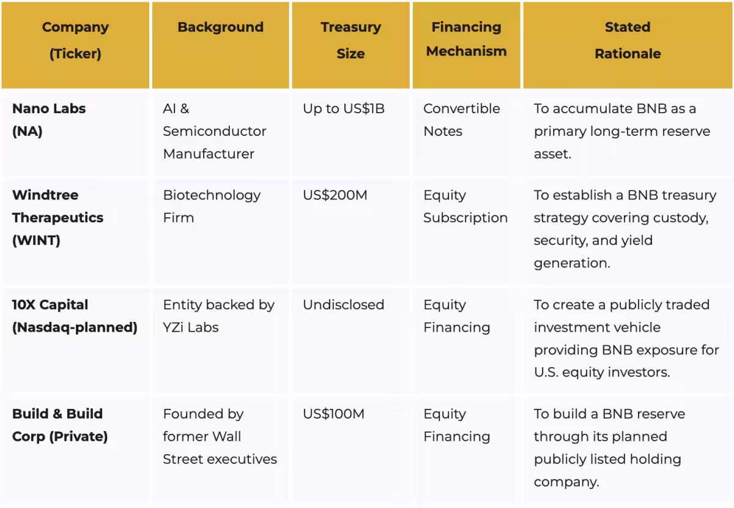Image resolution: width=734 pixels, height=508 pixels.
Task: Click the Nano Labs stated rationale text
Action: pos(621,131)
